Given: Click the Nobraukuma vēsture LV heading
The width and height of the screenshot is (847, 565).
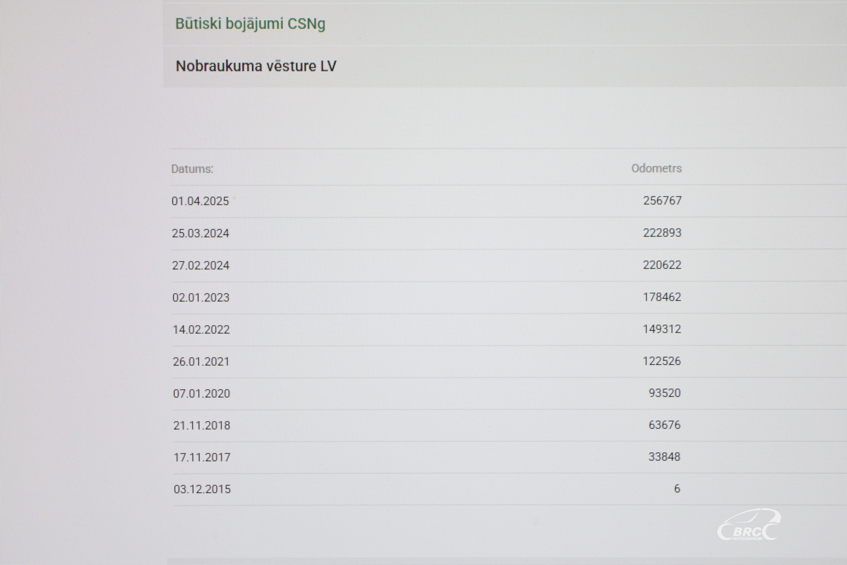Looking at the screenshot, I should pyautogui.click(x=256, y=66).
